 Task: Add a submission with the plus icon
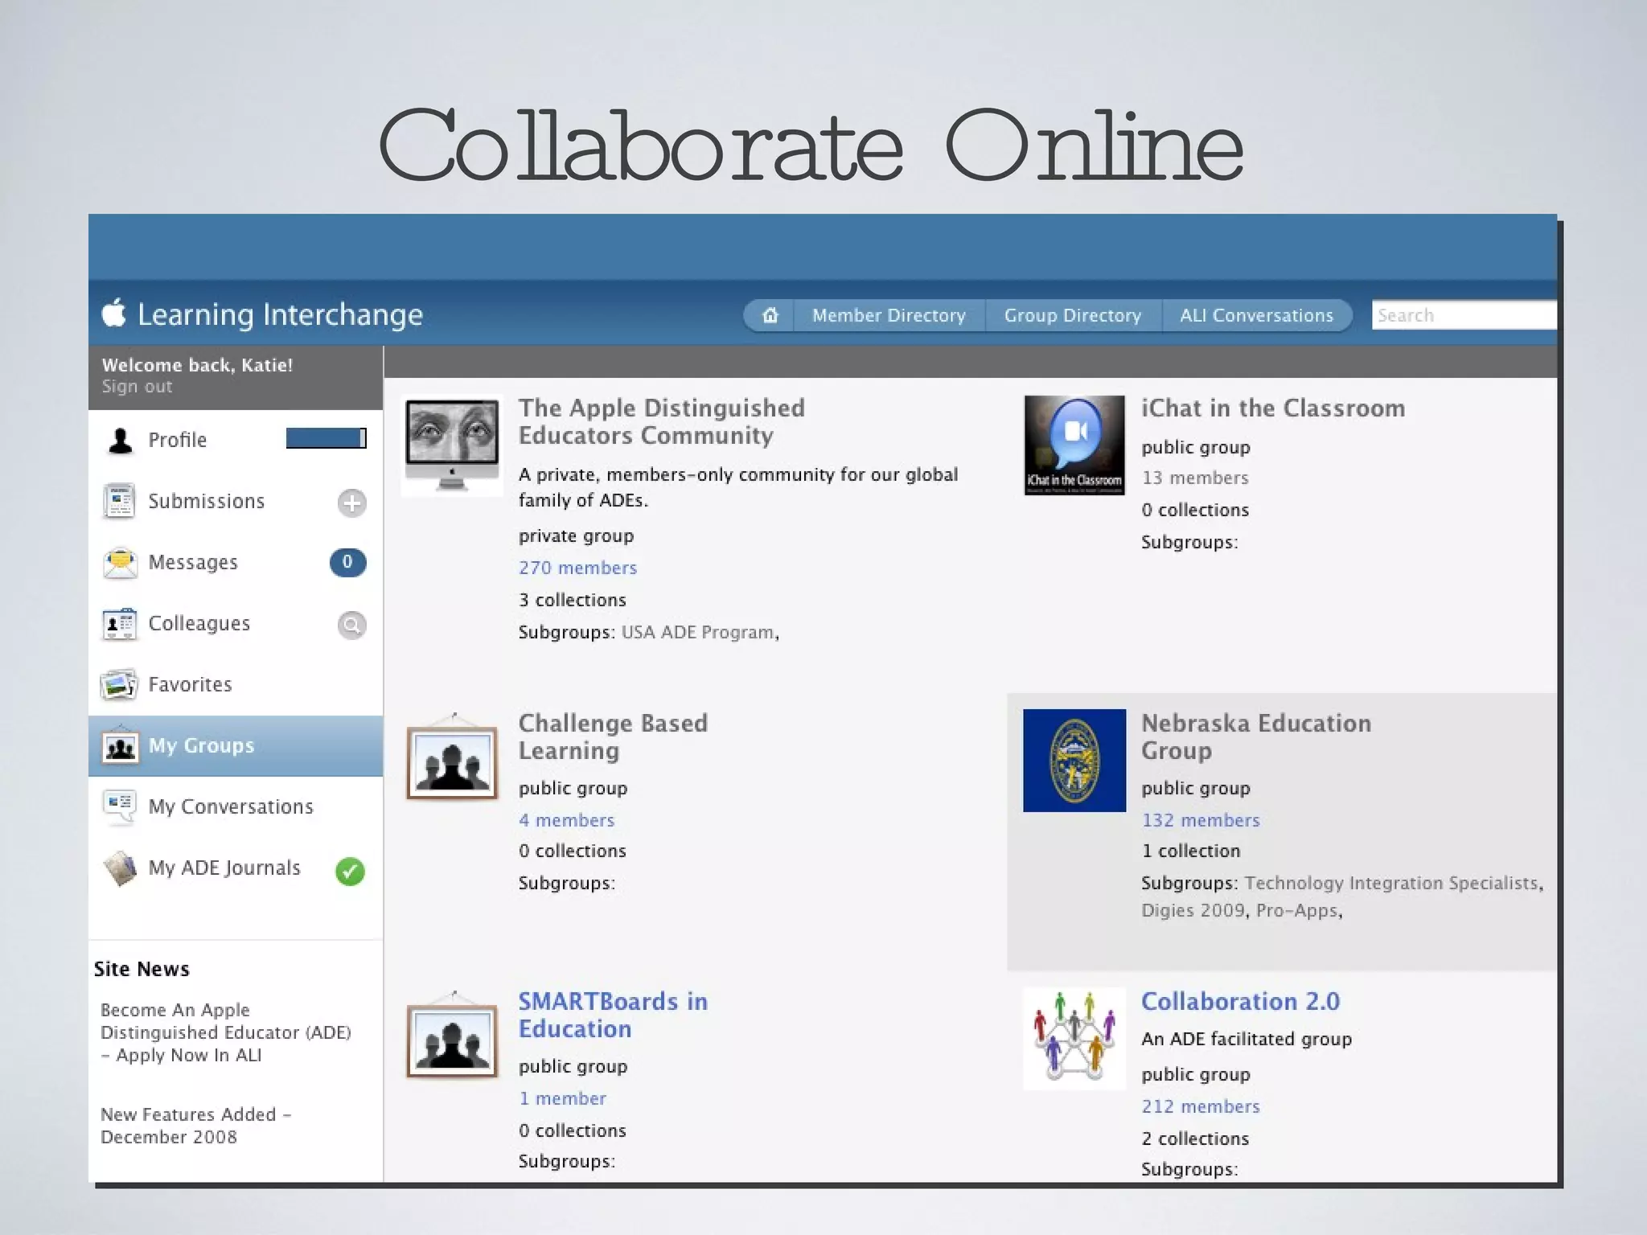(x=351, y=503)
